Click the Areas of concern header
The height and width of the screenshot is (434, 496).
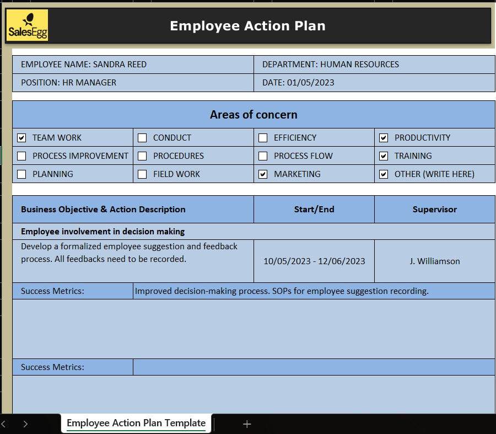254,115
